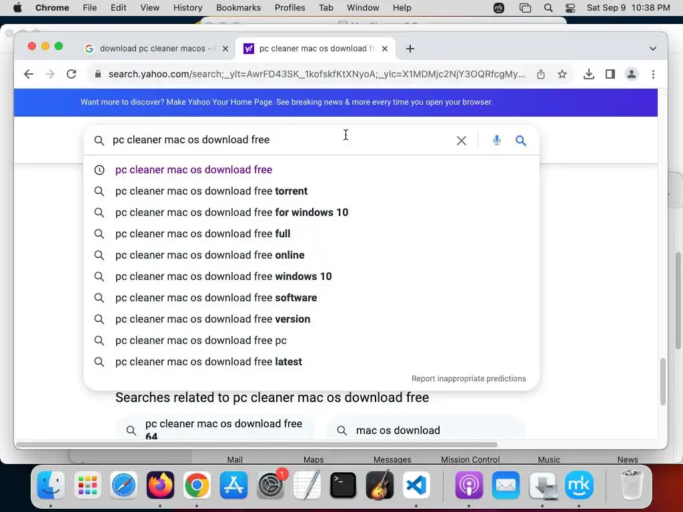Viewport: 683px width, 512px height.
Task: Open Mail from the Dock
Action: coord(506,485)
